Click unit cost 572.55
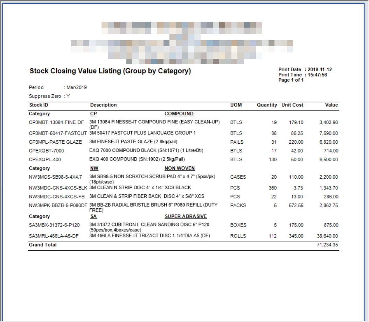The image size is (369, 322). click(296, 206)
